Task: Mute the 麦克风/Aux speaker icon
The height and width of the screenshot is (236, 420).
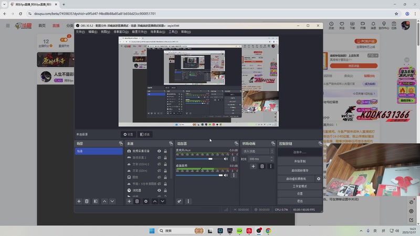Action: coord(226,159)
